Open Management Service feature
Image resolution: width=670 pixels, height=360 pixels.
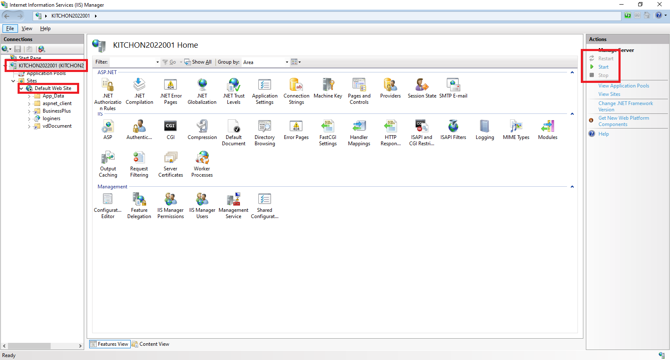coord(234,206)
